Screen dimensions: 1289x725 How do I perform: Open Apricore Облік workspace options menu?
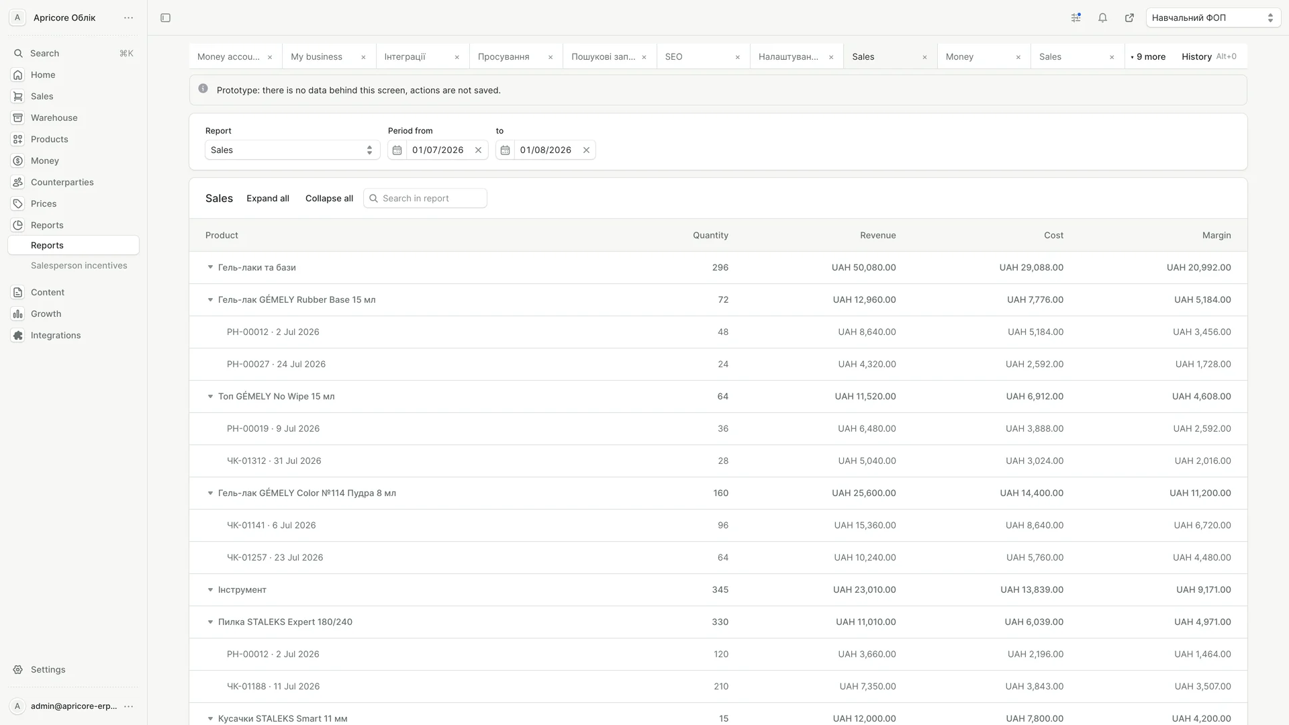pos(128,18)
